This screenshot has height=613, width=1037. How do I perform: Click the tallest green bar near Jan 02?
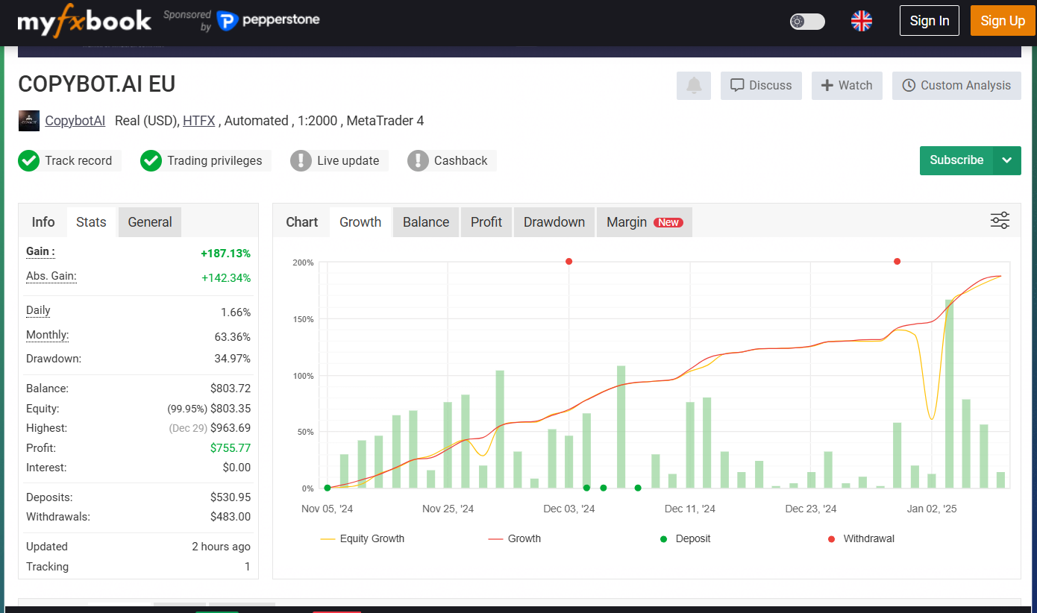(949, 394)
